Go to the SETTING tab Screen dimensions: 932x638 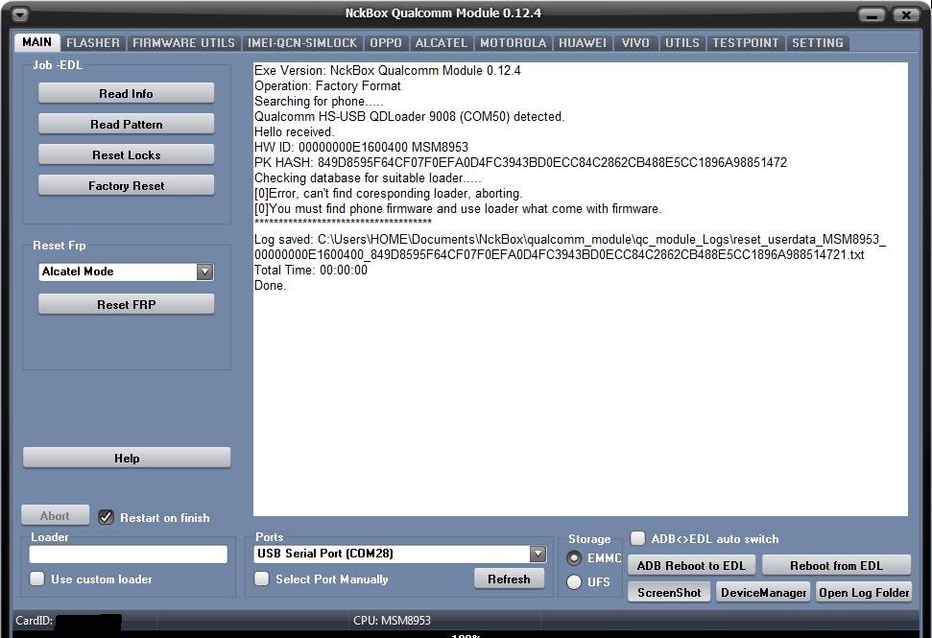[x=817, y=43]
